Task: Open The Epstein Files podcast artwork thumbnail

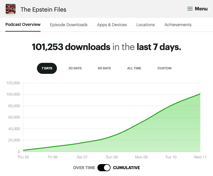Action: (10, 9)
